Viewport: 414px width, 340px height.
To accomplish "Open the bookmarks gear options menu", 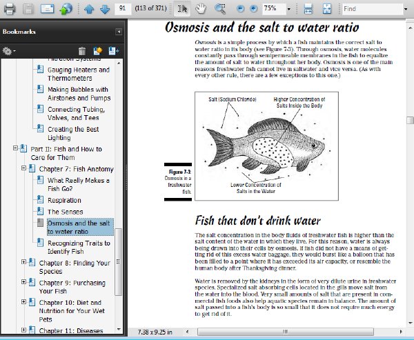I will 9,50.
